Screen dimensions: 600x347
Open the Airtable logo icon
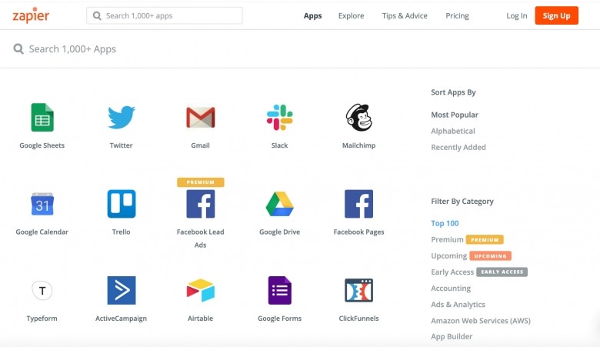click(x=201, y=290)
